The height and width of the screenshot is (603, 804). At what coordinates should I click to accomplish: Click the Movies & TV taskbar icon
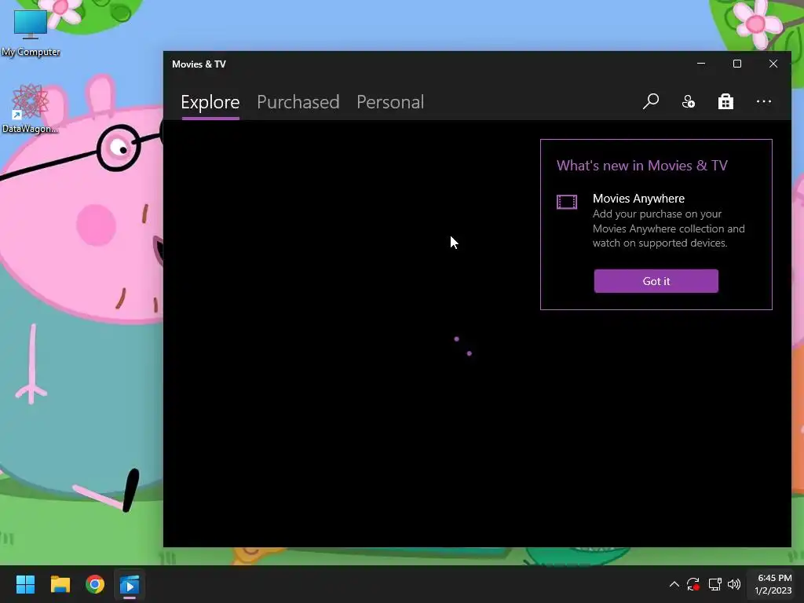(130, 584)
